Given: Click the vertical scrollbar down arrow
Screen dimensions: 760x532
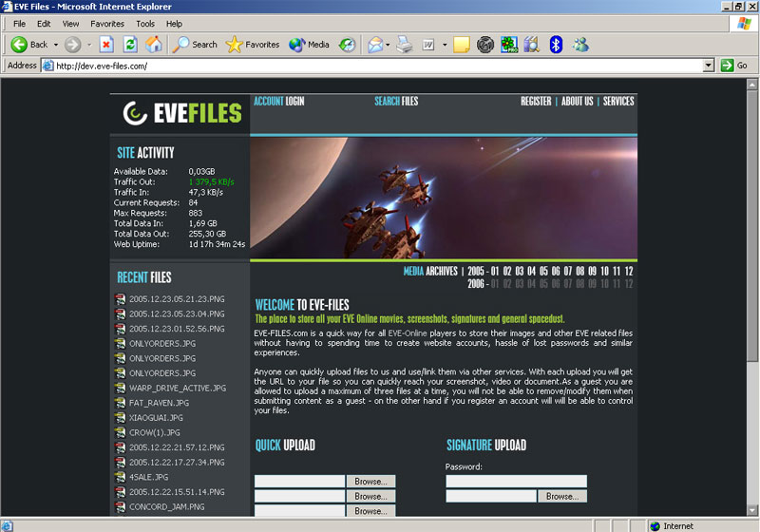Looking at the screenshot, I should (751, 510).
